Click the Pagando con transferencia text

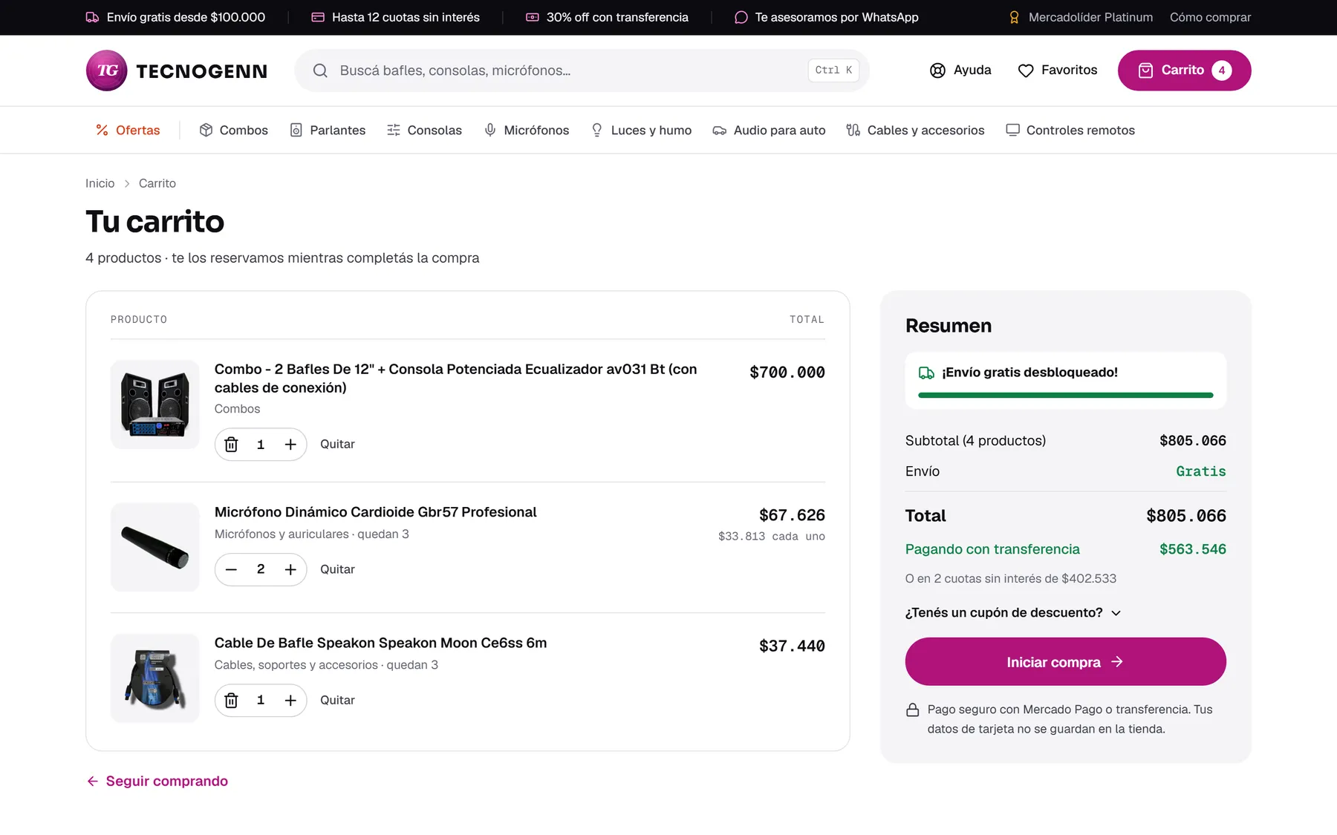[992, 549]
